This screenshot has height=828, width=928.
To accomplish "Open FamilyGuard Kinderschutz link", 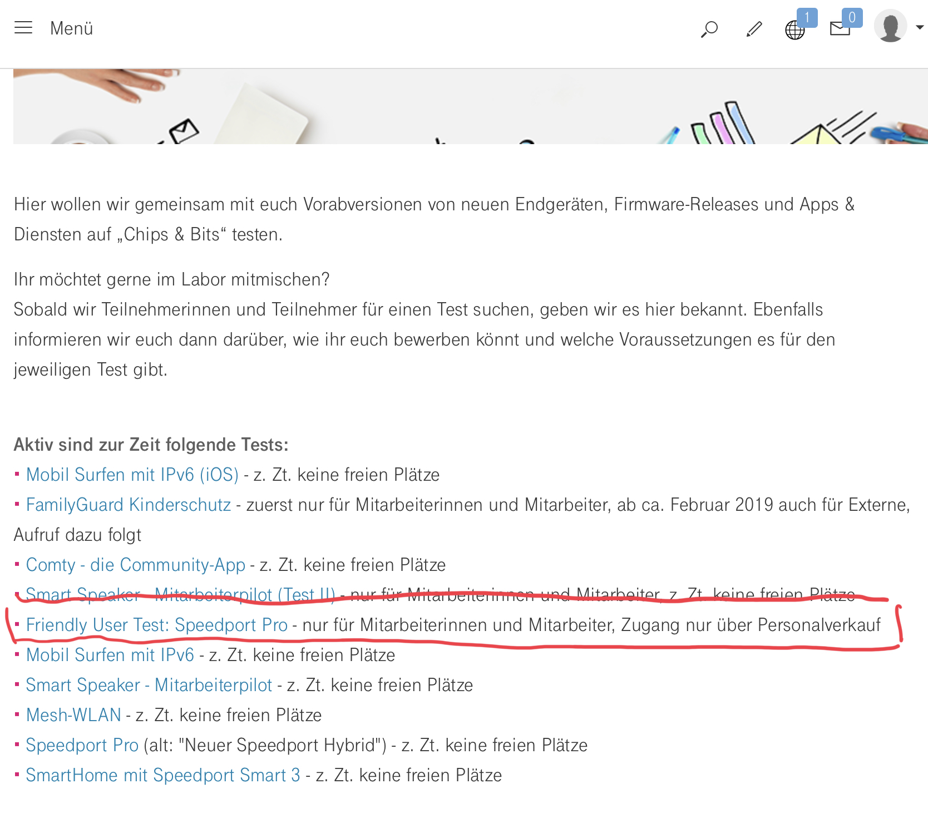I will [x=129, y=505].
